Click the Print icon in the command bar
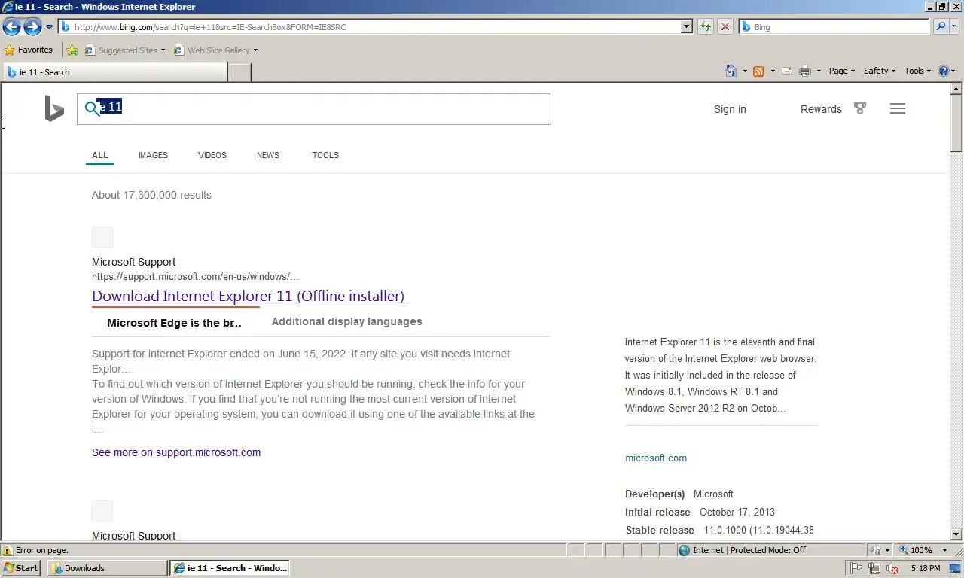Screen dimensions: 964x578 point(804,71)
